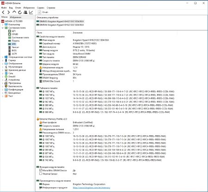The width and height of the screenshot is (208, 192).
Task: Select the DIMM4 Kingston HyperX device row
Action: [x=61, y=25]
